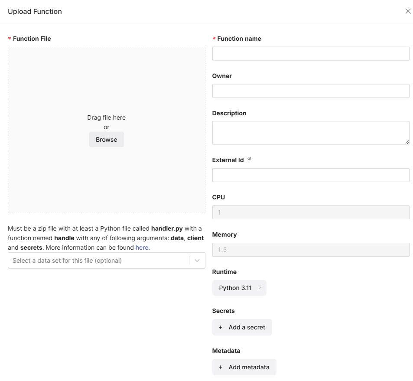The height and width of the screenshot is (381, 413).
Task: Focus the Owner input field
Action: tap(311, 91)
